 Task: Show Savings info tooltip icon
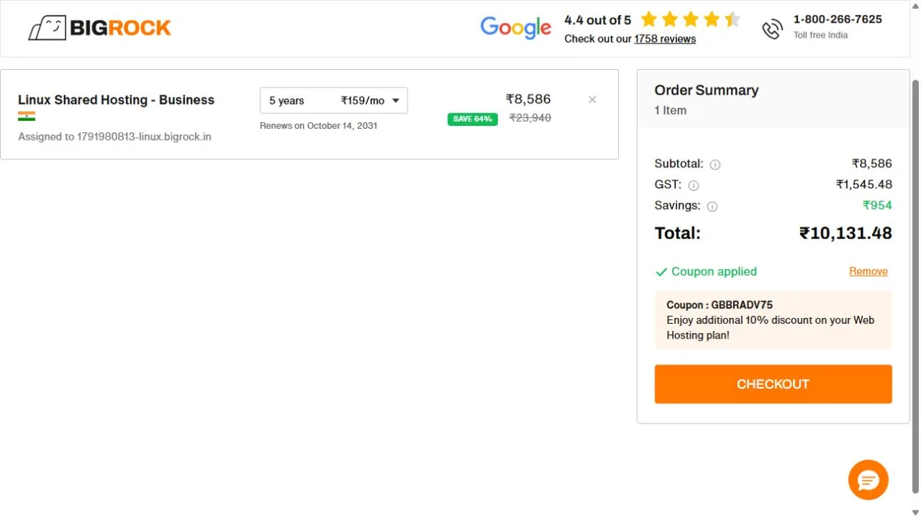[712, 206]
